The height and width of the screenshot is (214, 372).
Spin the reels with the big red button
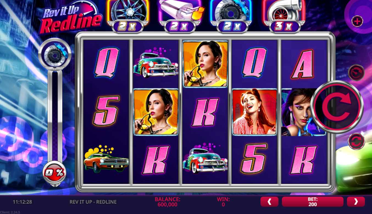(337, 107)
